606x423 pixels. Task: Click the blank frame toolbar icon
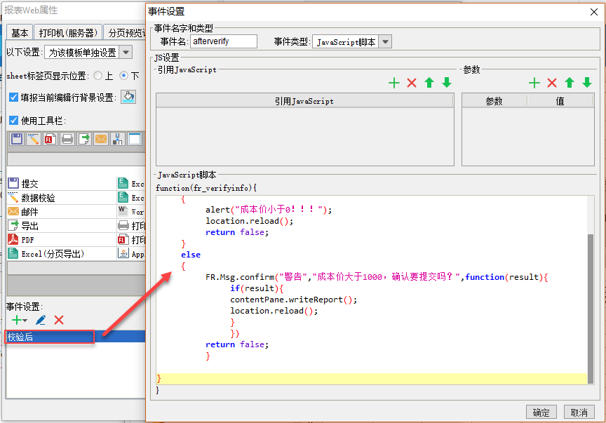134,139
